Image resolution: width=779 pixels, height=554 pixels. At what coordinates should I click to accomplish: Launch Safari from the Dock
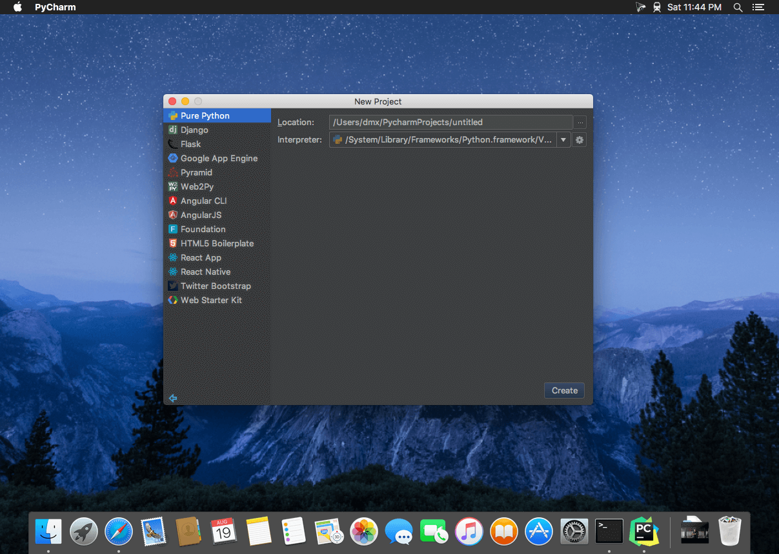click(x=119, y=531)
